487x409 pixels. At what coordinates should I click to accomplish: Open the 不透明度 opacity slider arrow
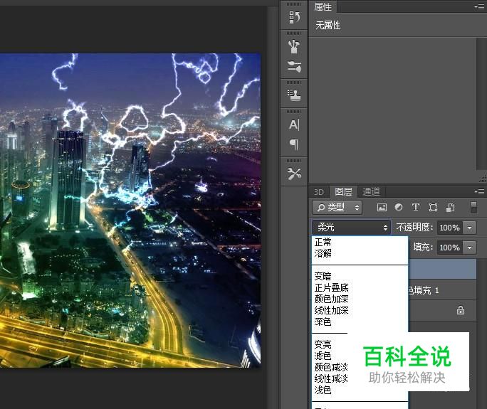pyautogui.click(x=470, y=228)
